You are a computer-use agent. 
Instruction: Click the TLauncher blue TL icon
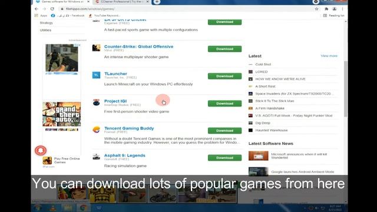(96, 75)
